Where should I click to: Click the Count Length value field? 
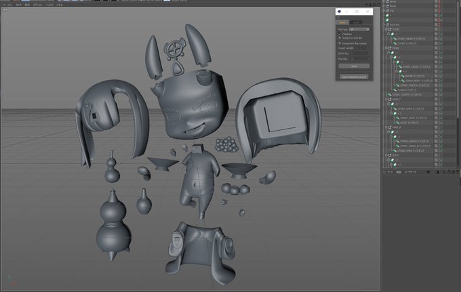click(x=362, y=48)
